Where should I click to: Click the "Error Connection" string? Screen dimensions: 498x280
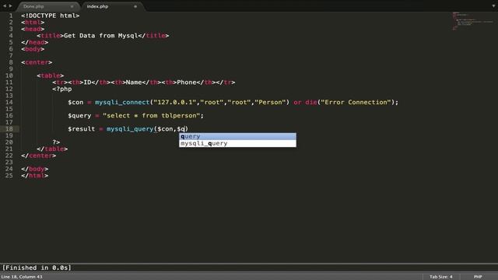(356, 102)
